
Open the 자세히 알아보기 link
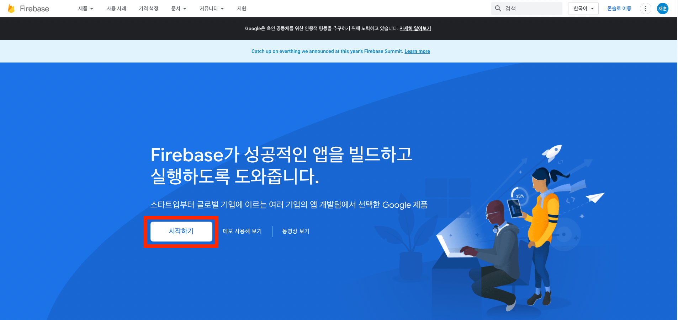415,28
